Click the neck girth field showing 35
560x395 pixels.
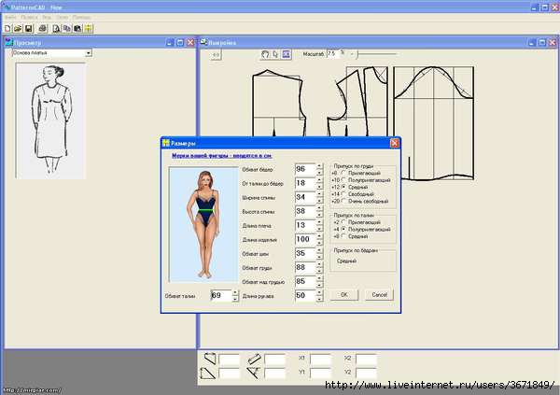(305, 254)
